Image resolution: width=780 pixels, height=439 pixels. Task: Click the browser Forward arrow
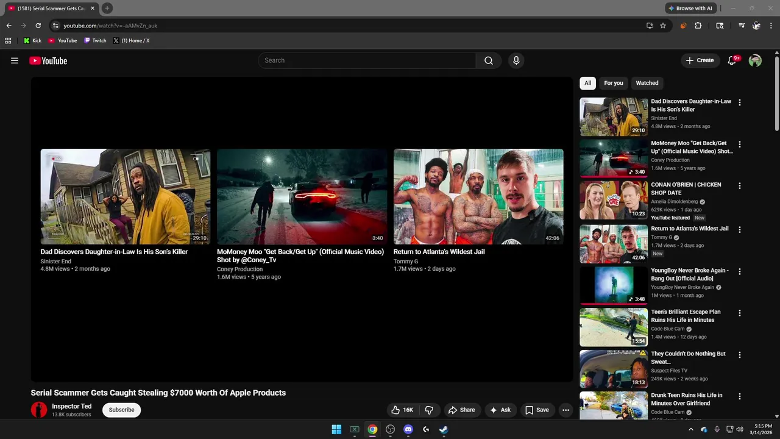tap(23, 26)
